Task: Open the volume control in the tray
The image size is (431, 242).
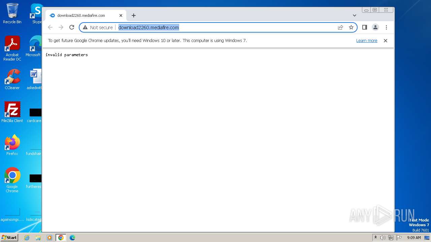Action: click(x=383, y=238)
